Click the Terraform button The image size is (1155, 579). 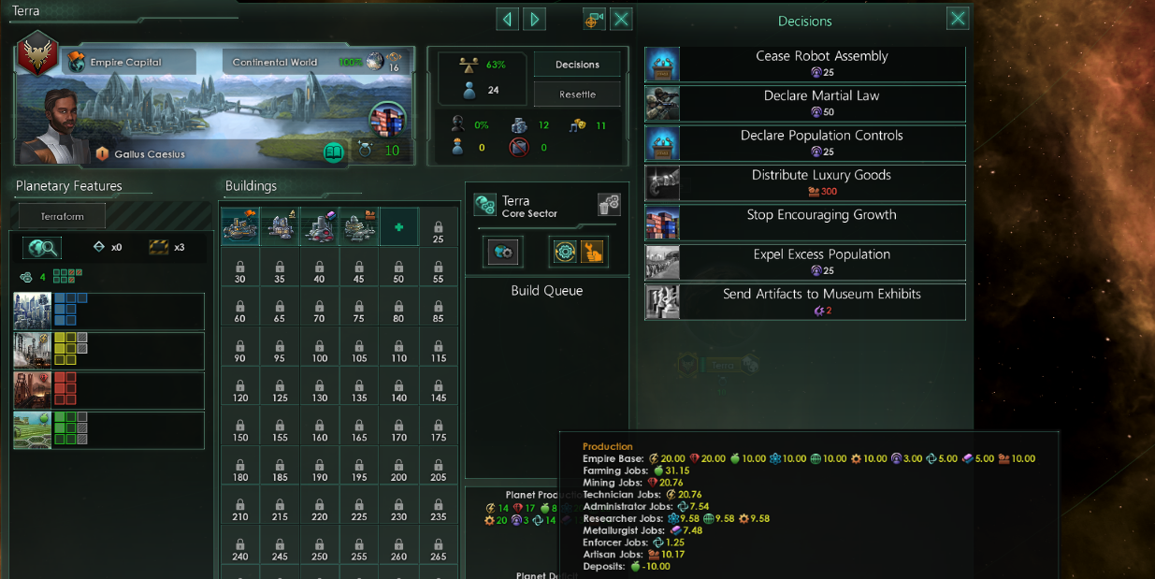(x=62, y=216)
